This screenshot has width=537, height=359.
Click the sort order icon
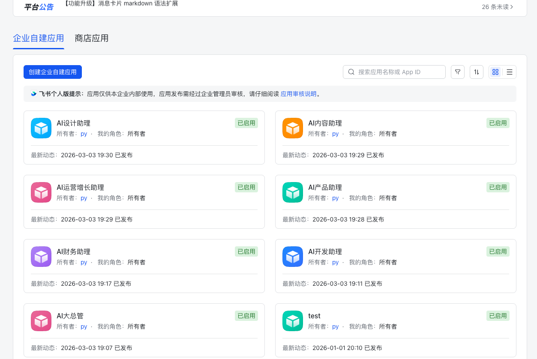coord(476,72)
